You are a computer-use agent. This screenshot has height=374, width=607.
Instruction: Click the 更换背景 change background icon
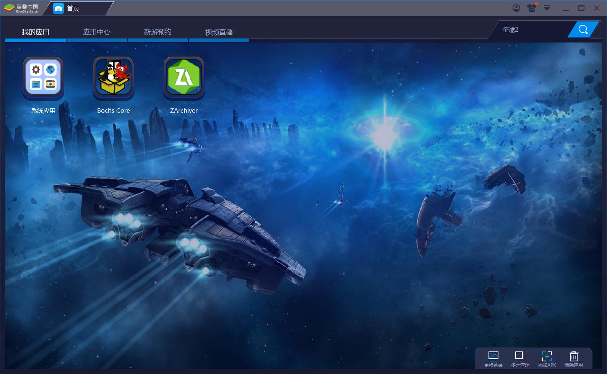493,359
